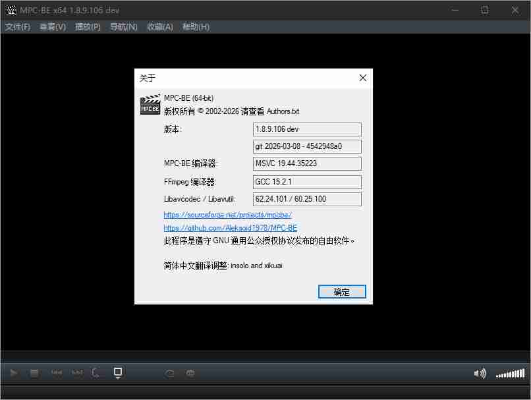Screen dimensions: 531x400
Task: Open the sourceforge.net mpcbe project link
Action: coord(227,215)
